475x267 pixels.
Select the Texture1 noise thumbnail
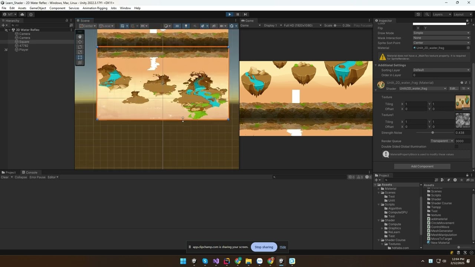tap(462, 121)
